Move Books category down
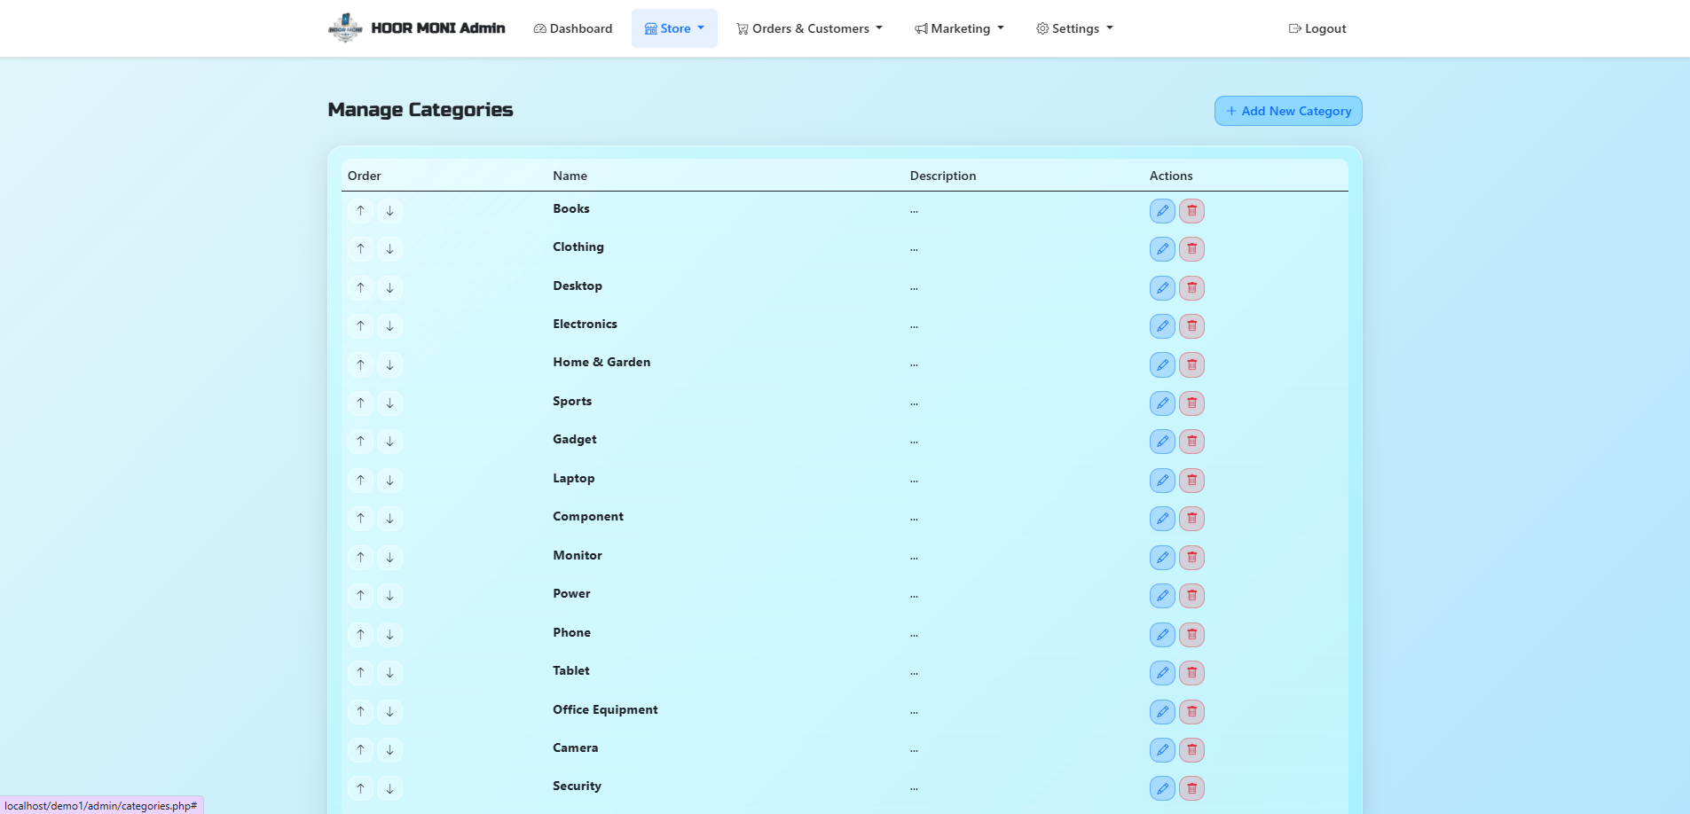This screenshot has width=1690, height=814. tap(389, 211)
